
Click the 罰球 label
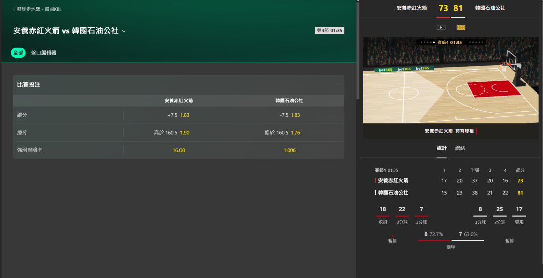coord(451,247)
